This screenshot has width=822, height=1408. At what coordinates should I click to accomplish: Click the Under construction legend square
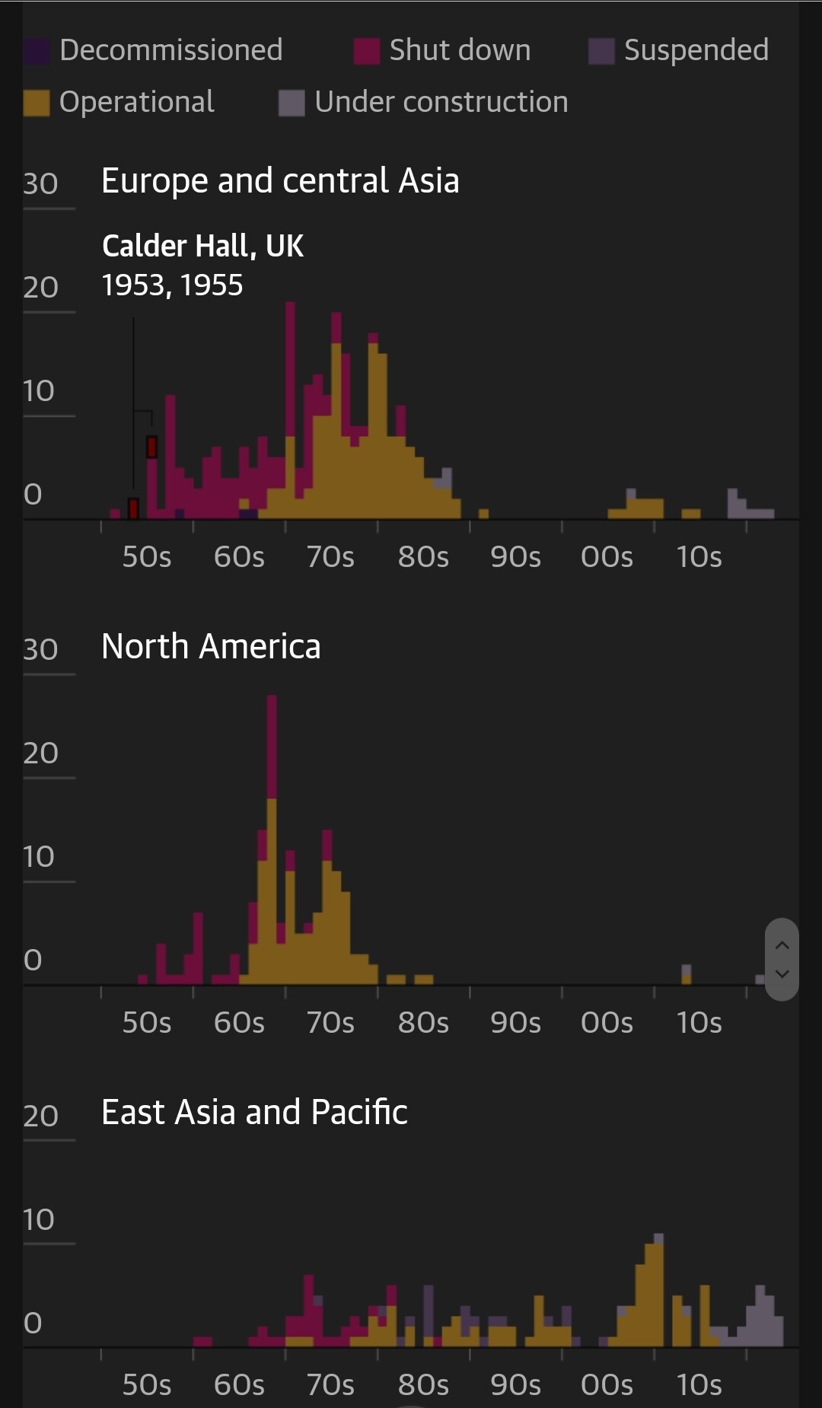pyautogui.click(x=292, y=103)
